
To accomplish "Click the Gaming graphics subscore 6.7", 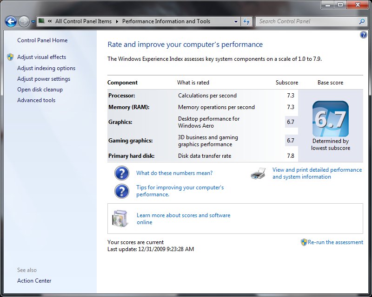I will 291,141.
